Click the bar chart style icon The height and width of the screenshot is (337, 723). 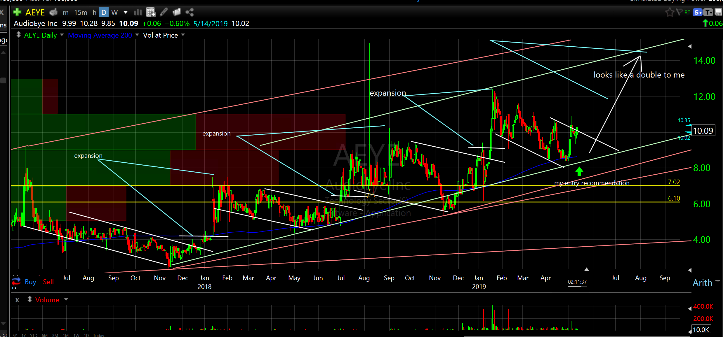point(138,12)
